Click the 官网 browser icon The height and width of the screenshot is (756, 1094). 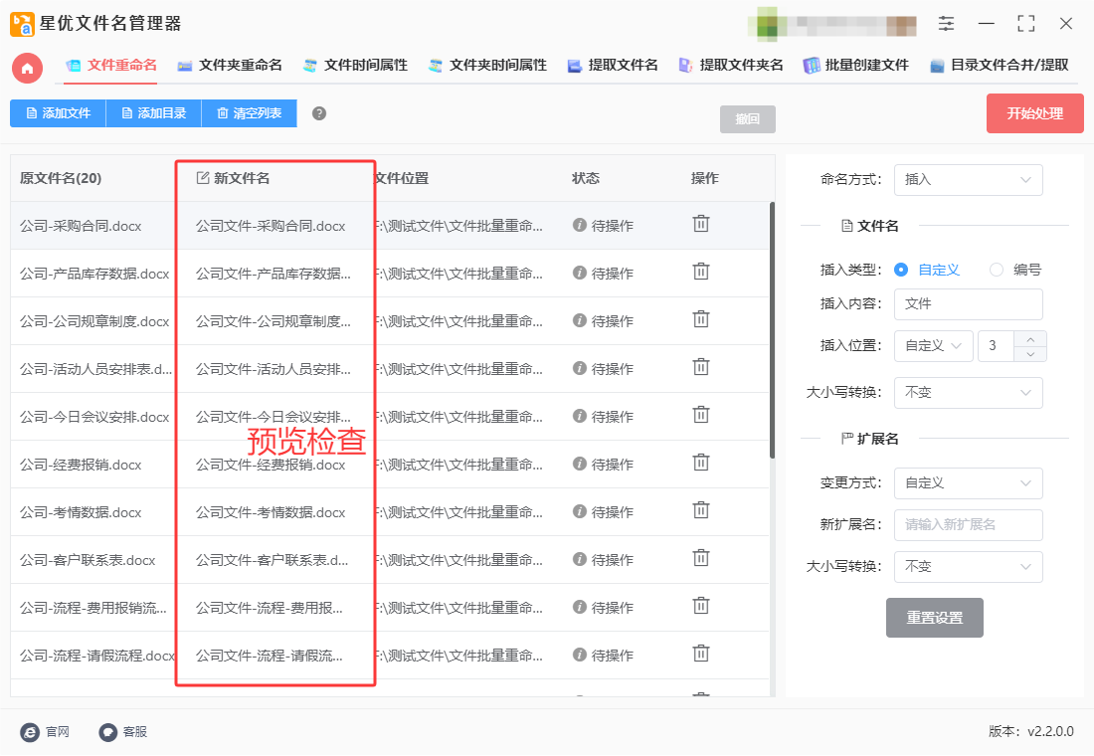point(30,732)
